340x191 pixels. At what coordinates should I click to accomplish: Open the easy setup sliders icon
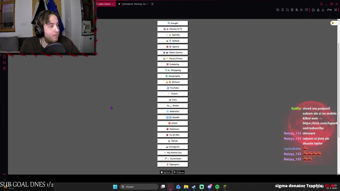click(335, 10)
